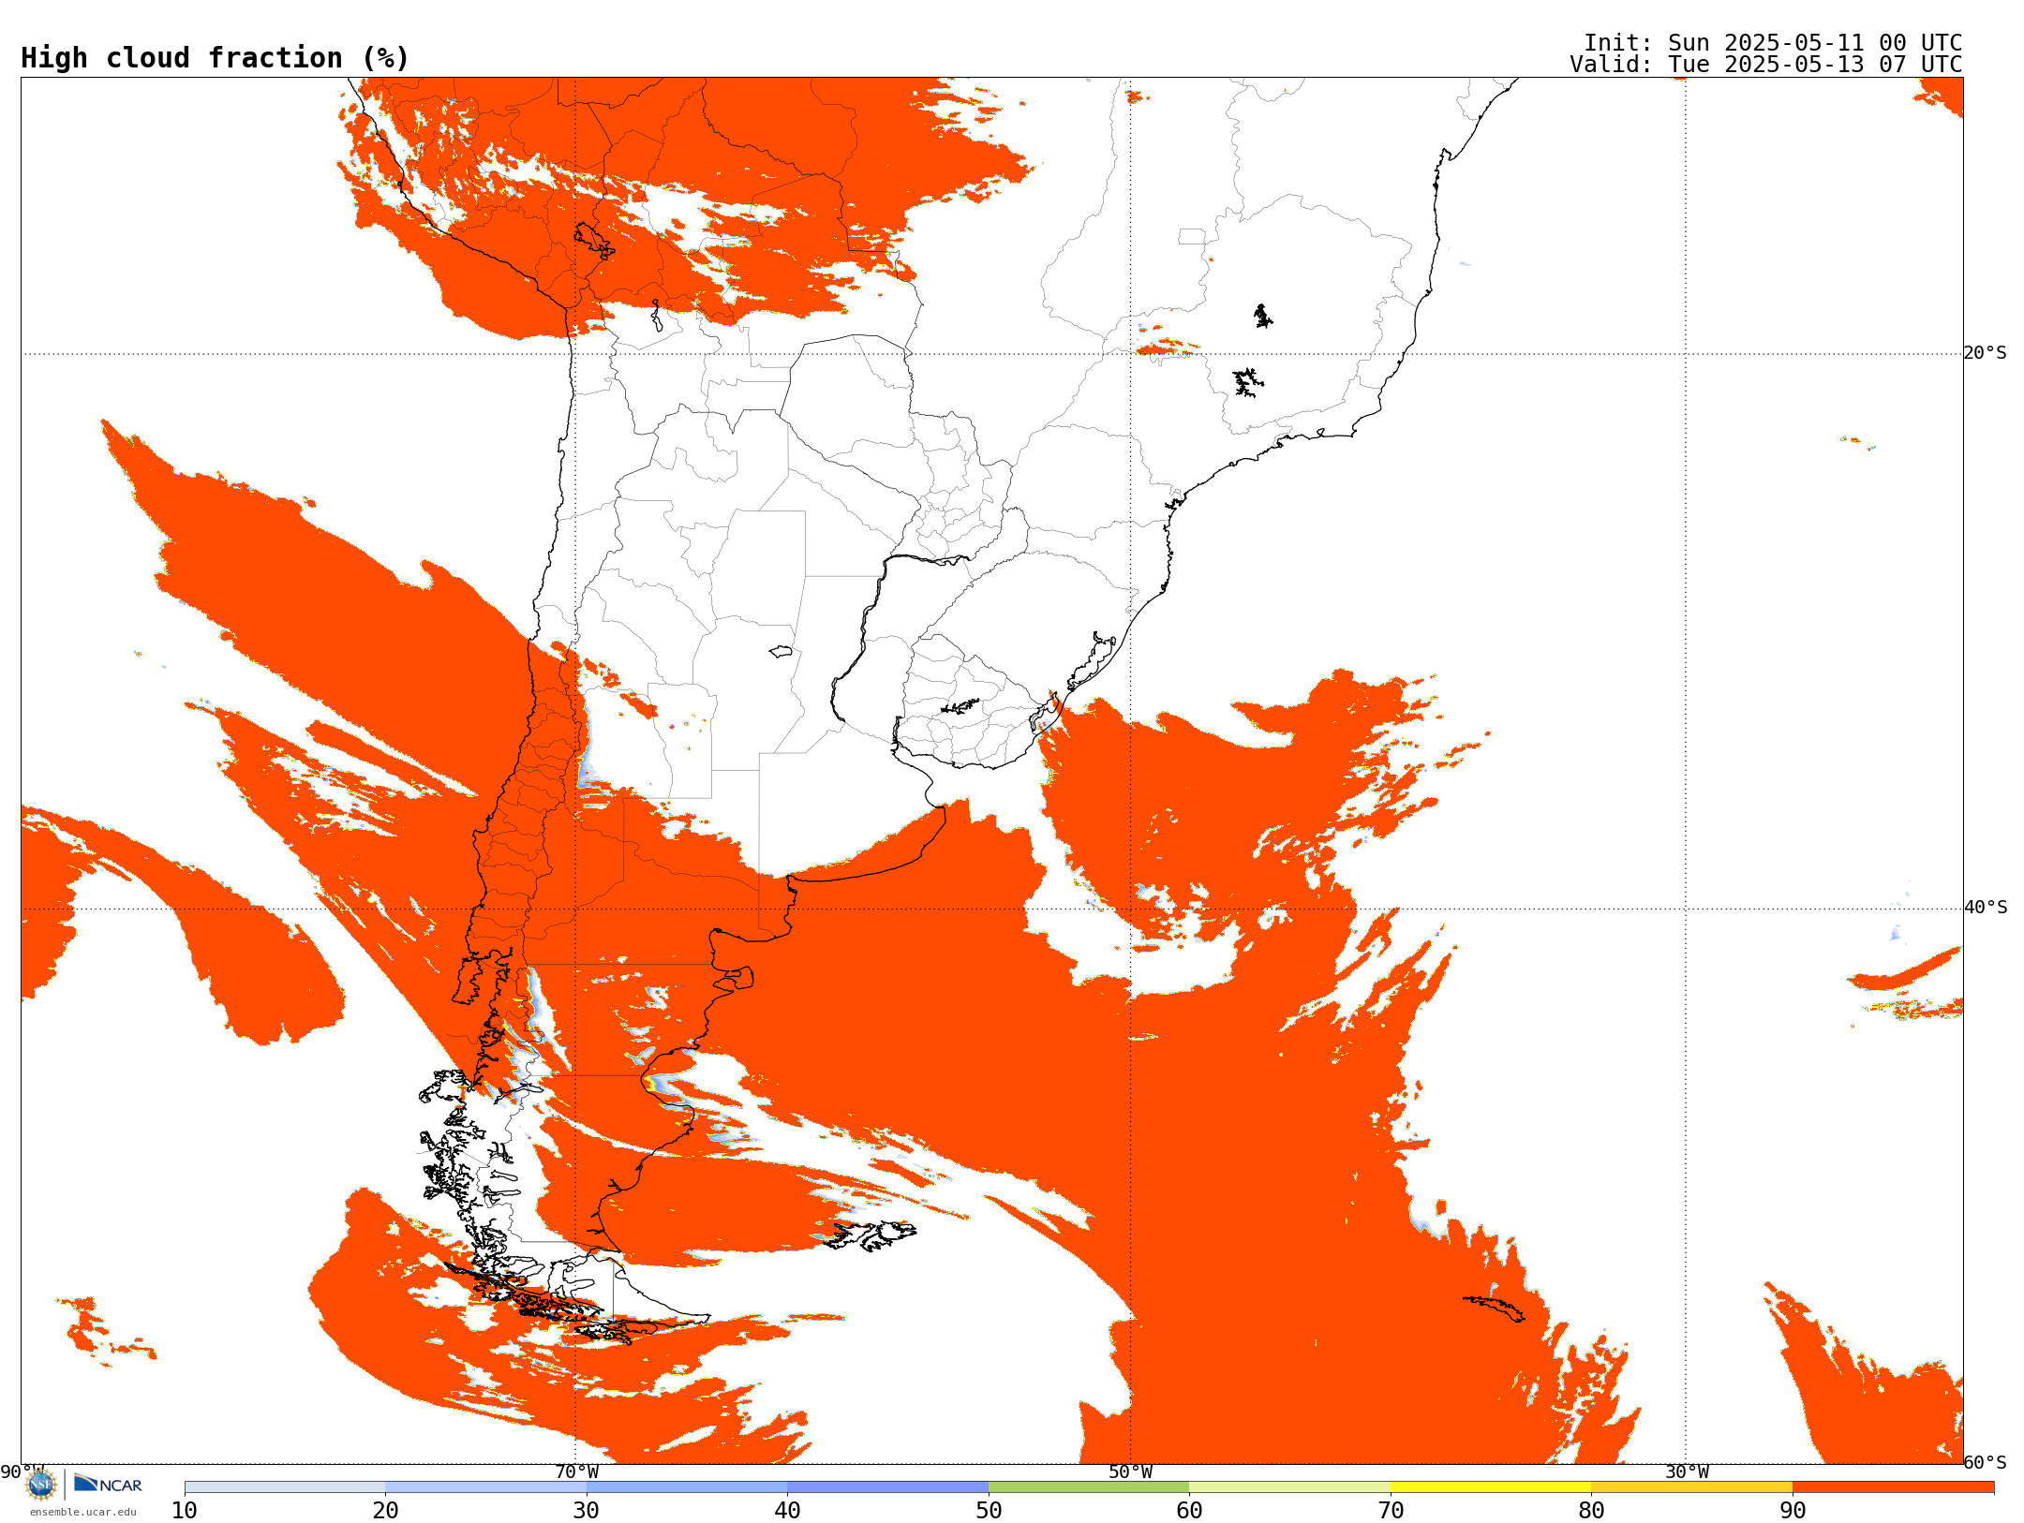Pick the 70-80 yellow colorbar segment
This screenshot has width=2024, height=1523.
(x=1491, y=1487)
